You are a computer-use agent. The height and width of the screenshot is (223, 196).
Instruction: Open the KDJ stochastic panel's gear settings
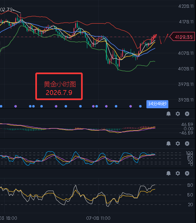click(178, 144)
